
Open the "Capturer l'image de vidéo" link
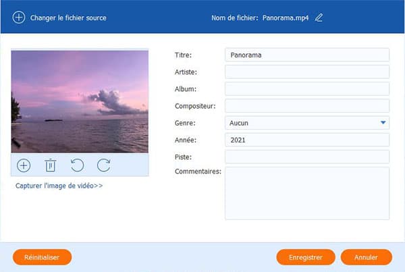59,186
